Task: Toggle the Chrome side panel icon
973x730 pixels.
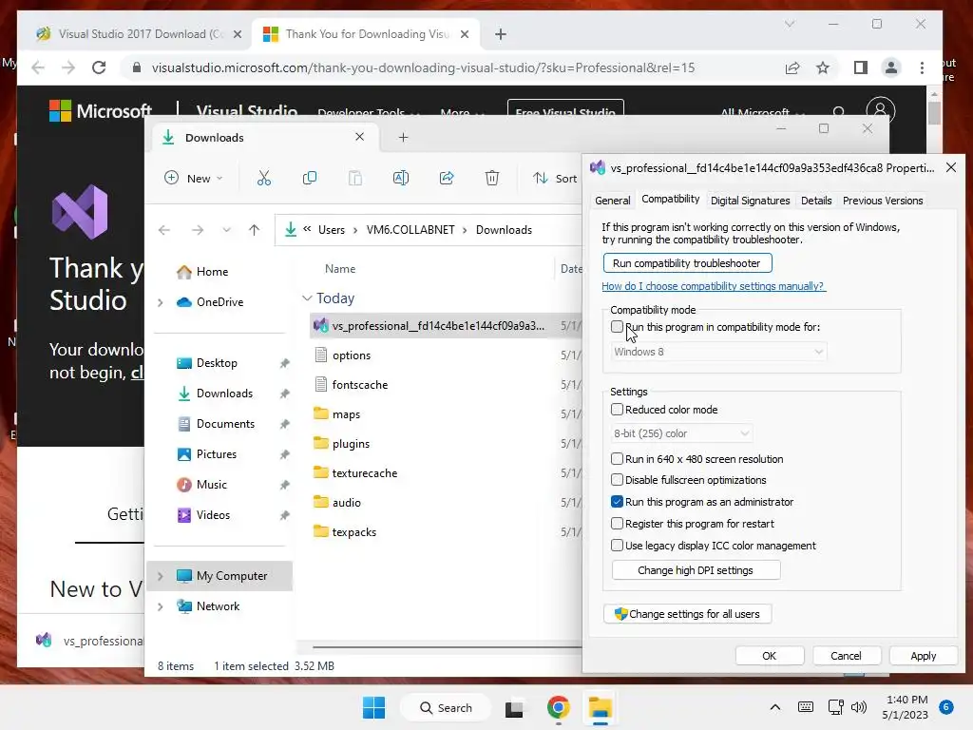Action: coord(861,67)
